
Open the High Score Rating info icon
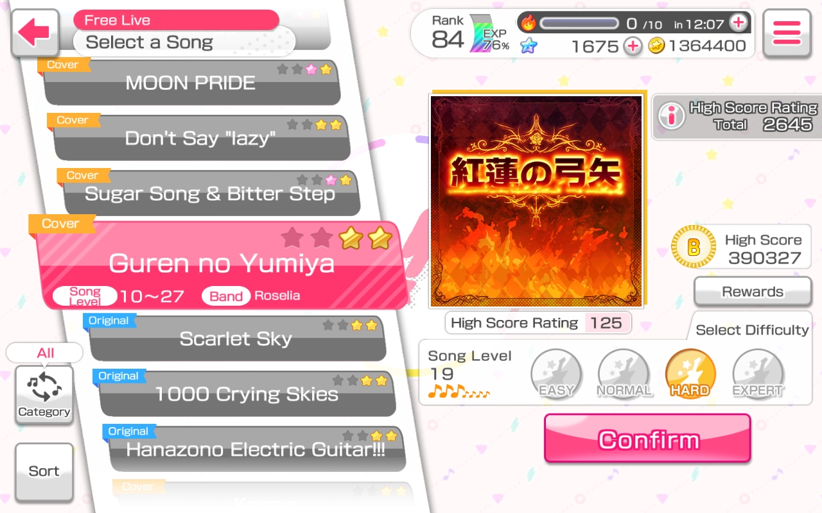672,116
